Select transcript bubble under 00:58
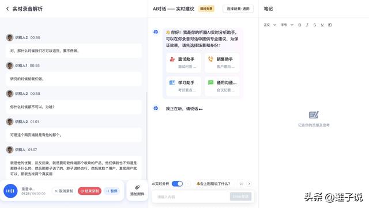This screenshot has width=369, height=208. click(74, 107)
